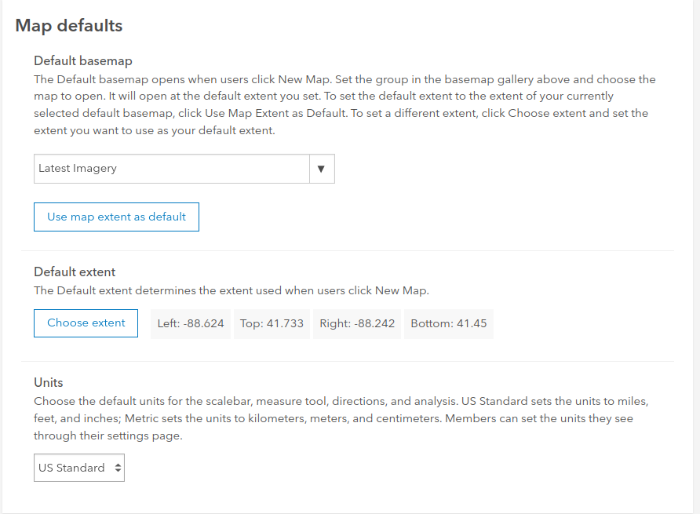Click the stepper arrows beside US Standard
Screen dimensions: 700x514
116,467
